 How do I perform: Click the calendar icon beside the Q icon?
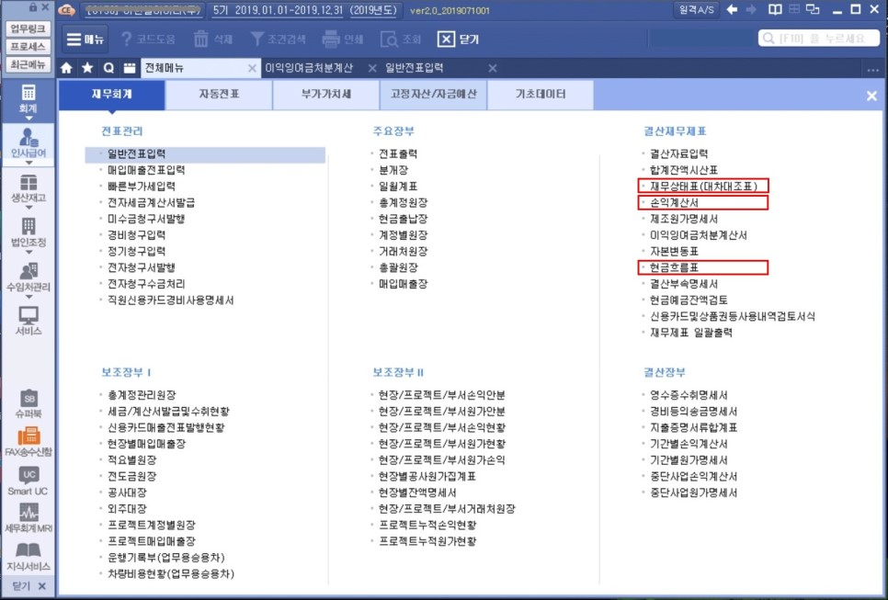click(x=130, y=68)
